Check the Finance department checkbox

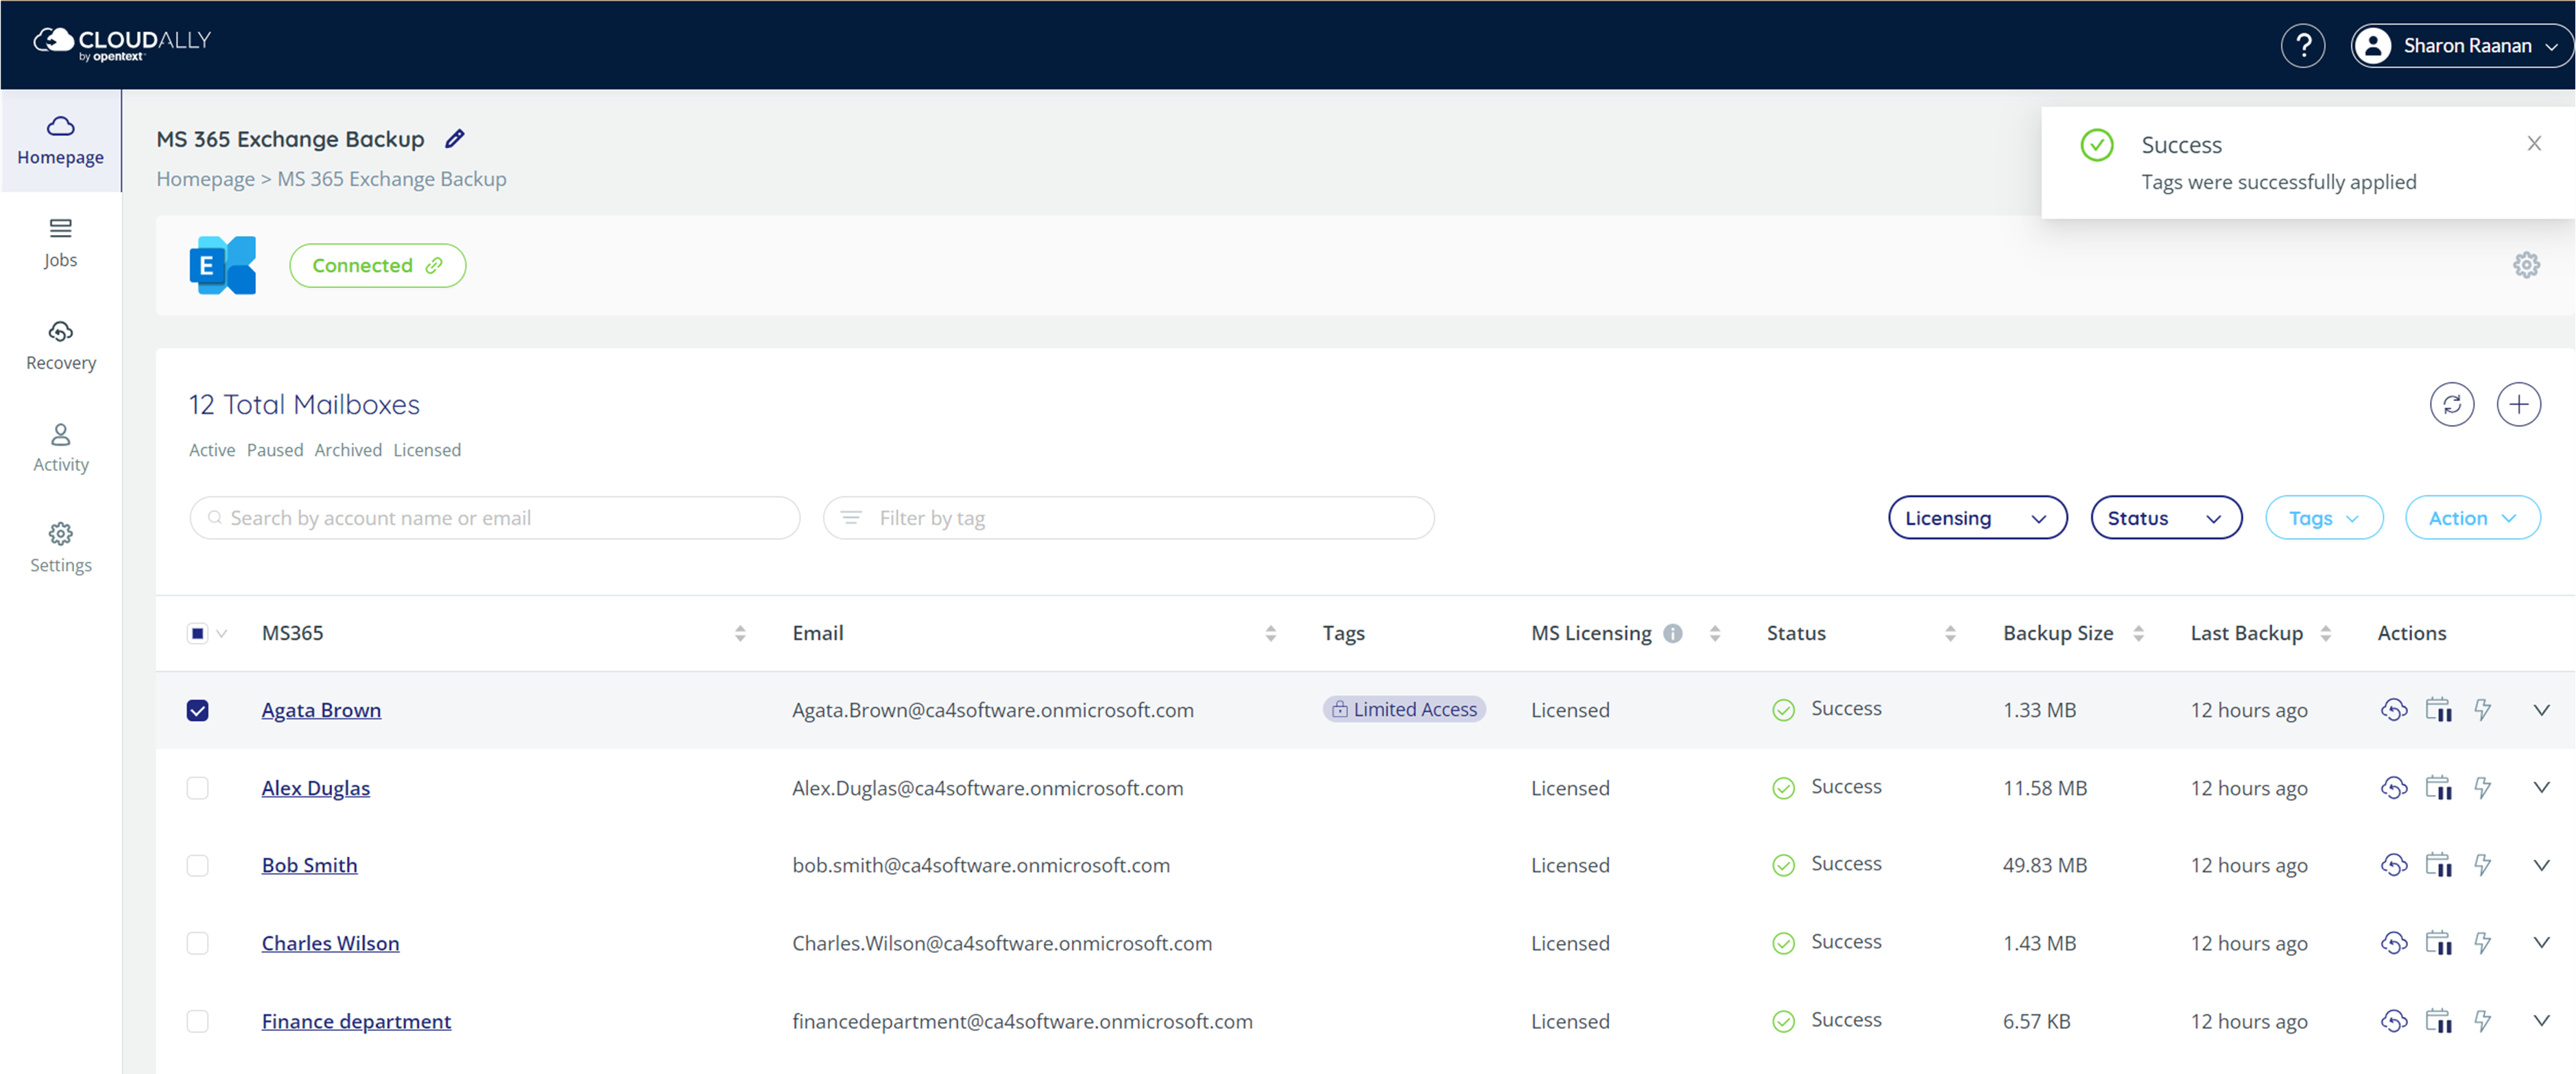(197, 1021)
